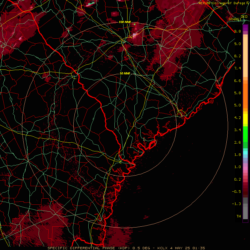This screenshot has height=250, width=250.
Task: Select the 6.6 scale value
Action: click(237, 81)
